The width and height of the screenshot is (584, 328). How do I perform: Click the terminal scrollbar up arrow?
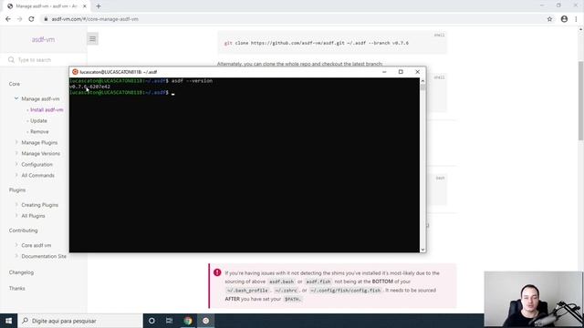[422, 80]
